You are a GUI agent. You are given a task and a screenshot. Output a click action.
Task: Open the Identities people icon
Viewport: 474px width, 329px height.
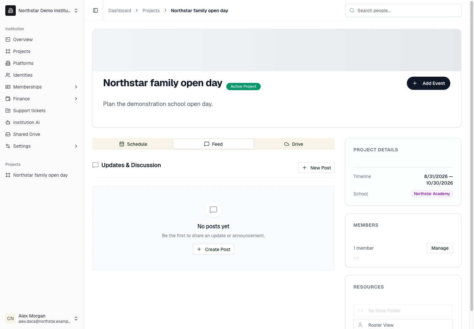[8, 75]
